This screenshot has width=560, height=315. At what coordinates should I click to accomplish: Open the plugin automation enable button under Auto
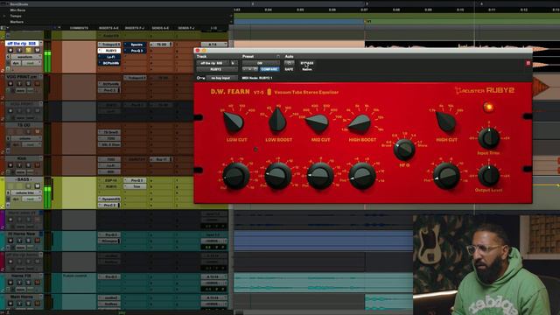(x=289, y=63)
